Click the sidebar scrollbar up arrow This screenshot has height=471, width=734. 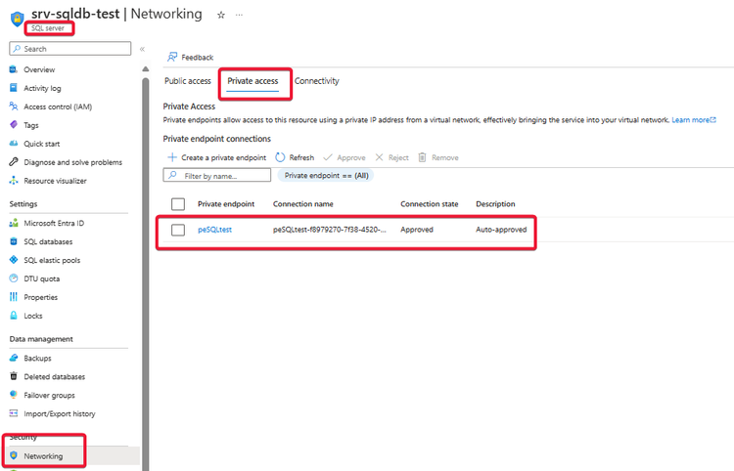pos(146,69)
